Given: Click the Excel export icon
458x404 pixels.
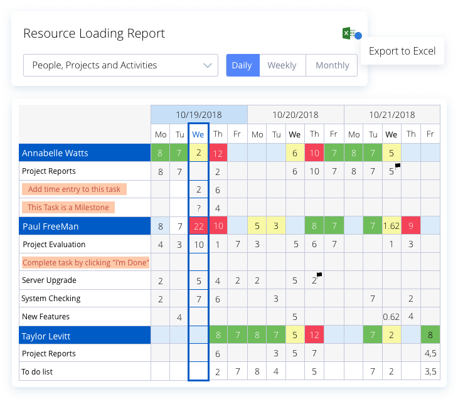Looking at the screenshot, I should pos(348,33).
